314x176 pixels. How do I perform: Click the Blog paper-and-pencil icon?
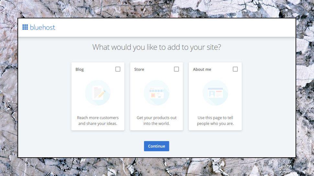[x=99, y=93]
